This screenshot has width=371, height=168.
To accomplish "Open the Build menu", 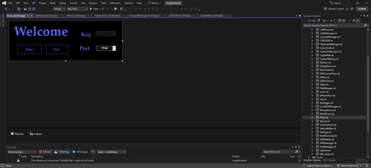I will click(x=52, y=3).
